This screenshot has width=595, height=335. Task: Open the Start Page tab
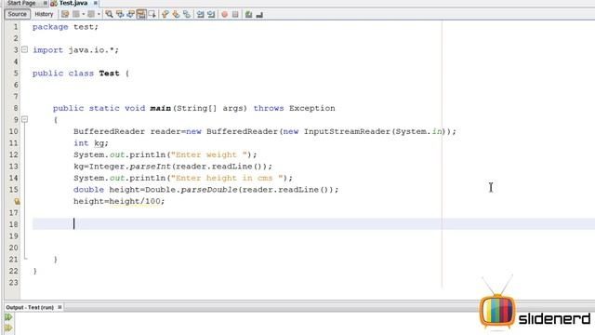tap(21, 3)
